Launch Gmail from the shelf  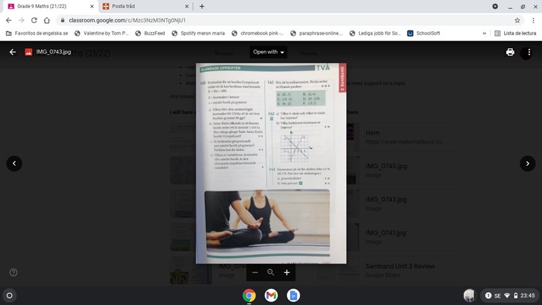271,296
